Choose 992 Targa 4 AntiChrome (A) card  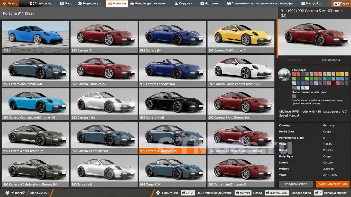(241, 171)
